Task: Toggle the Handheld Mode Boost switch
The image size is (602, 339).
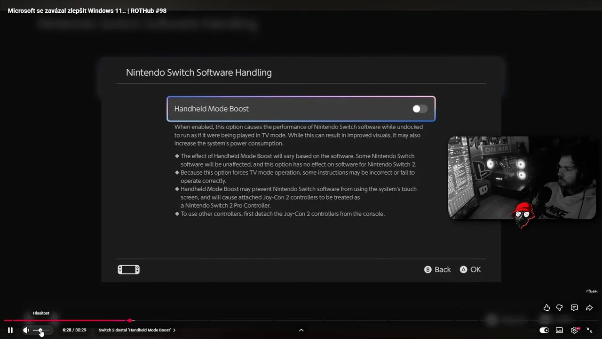Action: point(420,109)
